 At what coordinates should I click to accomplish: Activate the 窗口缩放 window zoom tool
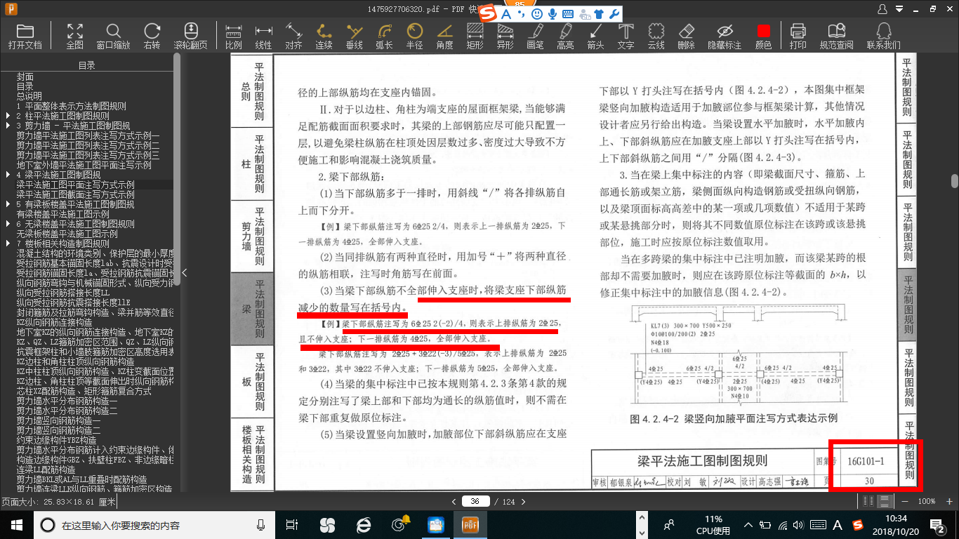pyautogui.click(x=113, y=36)
